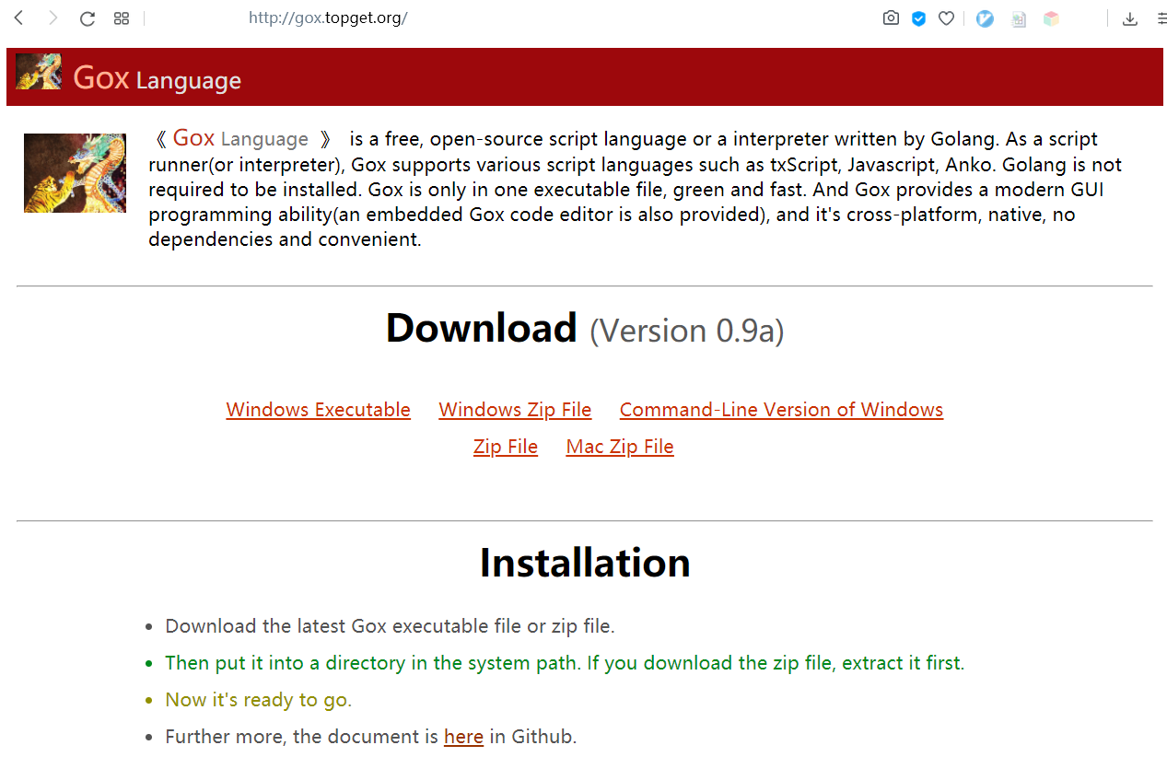Open the easy setup sliders menu
The height and width of the screenshot is (757, 1167).
(1161, 18)
